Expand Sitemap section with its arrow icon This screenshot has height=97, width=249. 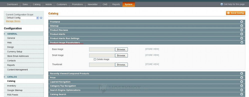[x=242, y=26]
